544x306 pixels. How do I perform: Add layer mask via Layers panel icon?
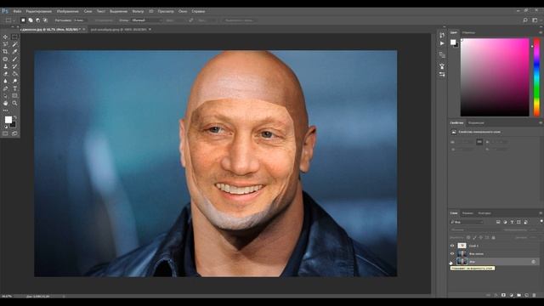[x=503, y=295]
